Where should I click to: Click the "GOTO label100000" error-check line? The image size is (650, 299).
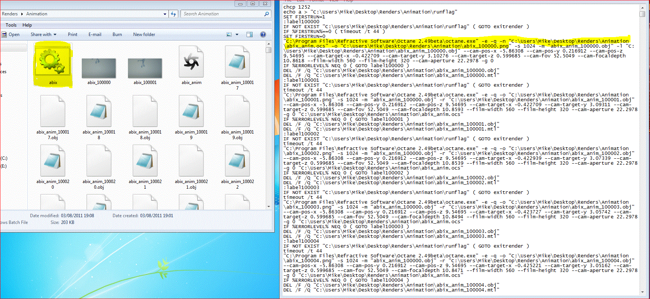[346, 66]
